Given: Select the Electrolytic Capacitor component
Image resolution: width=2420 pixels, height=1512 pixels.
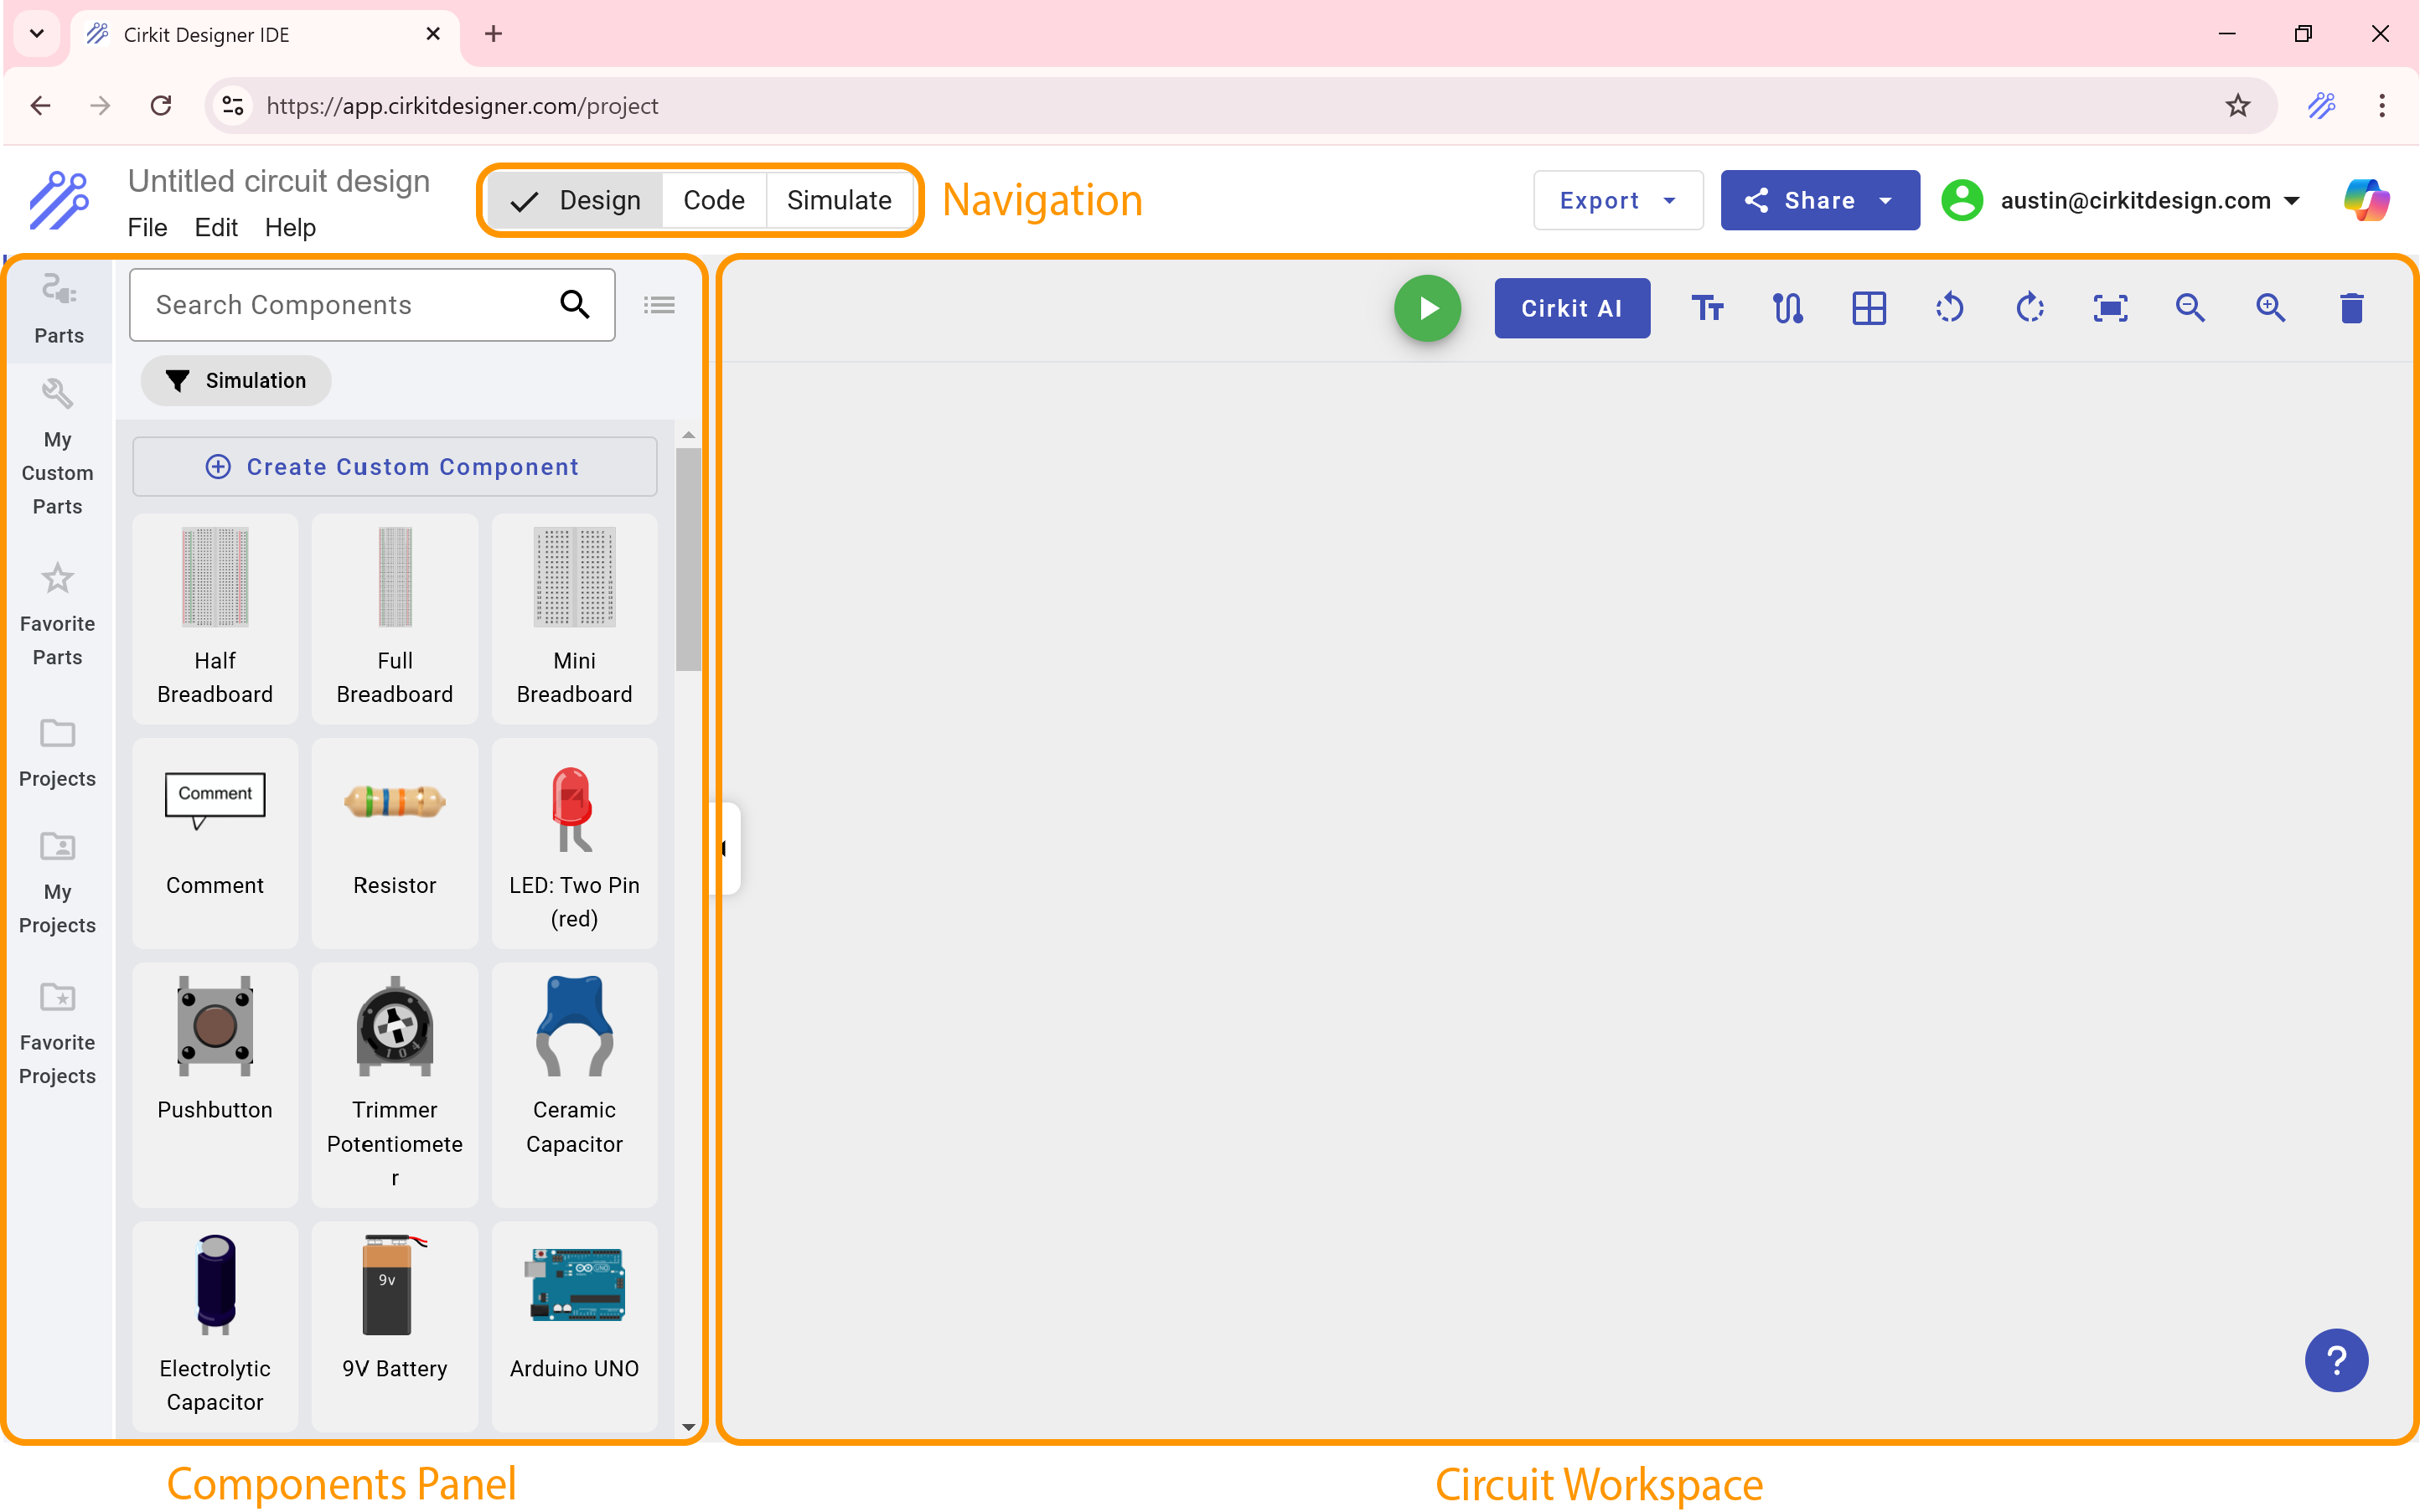Looking at the screenshot, I should pos(215,1326).
